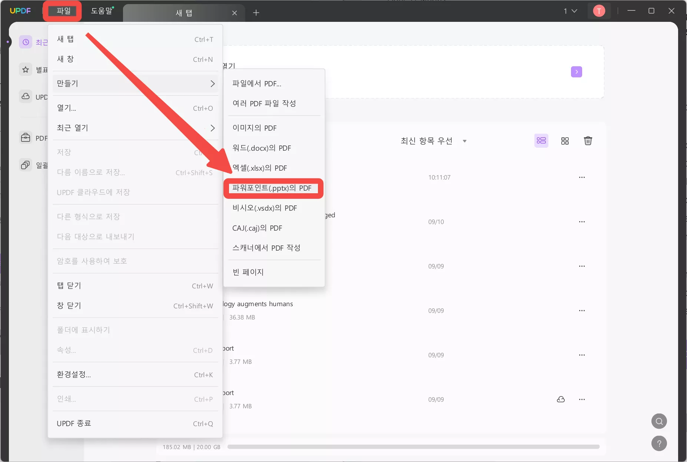Image resolution: width=687 pixels, height=462 pixels.
Task: Open the 도움말 menu
Action: tap(102, 11)
